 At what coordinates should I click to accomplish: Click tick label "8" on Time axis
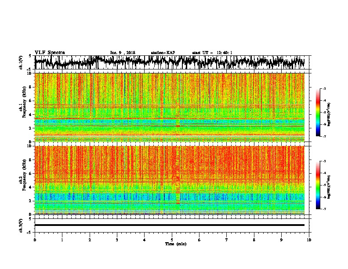point(254,240)
